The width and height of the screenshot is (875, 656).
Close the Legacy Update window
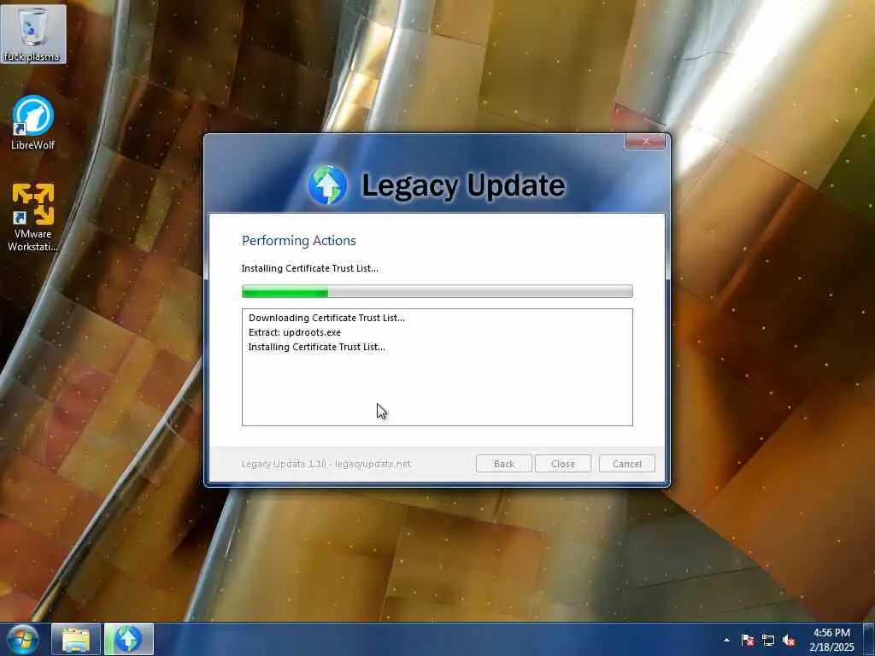645,141
